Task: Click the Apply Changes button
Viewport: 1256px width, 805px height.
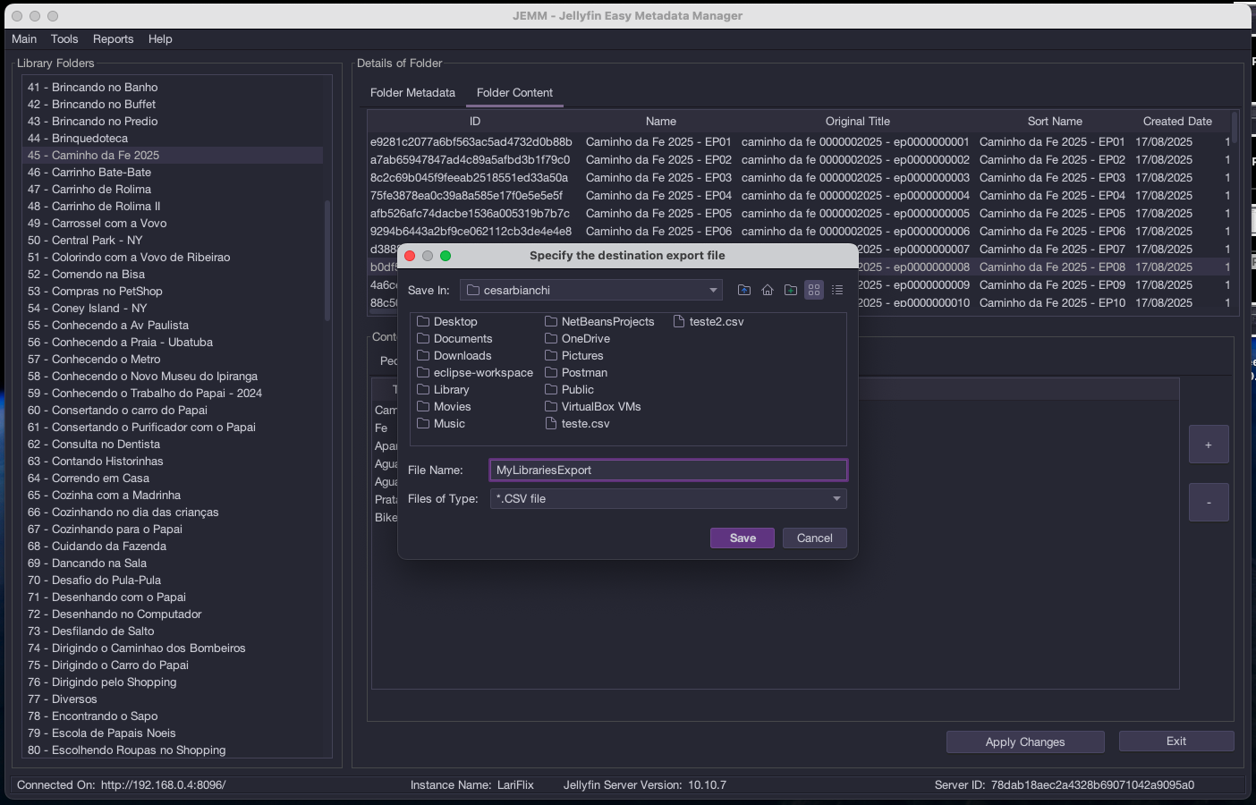Action: [1024, 742]
